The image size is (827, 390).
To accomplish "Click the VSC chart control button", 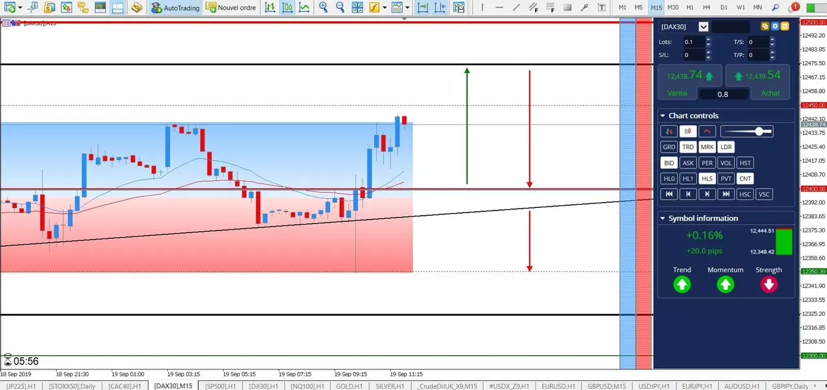I will coord(764,194).
